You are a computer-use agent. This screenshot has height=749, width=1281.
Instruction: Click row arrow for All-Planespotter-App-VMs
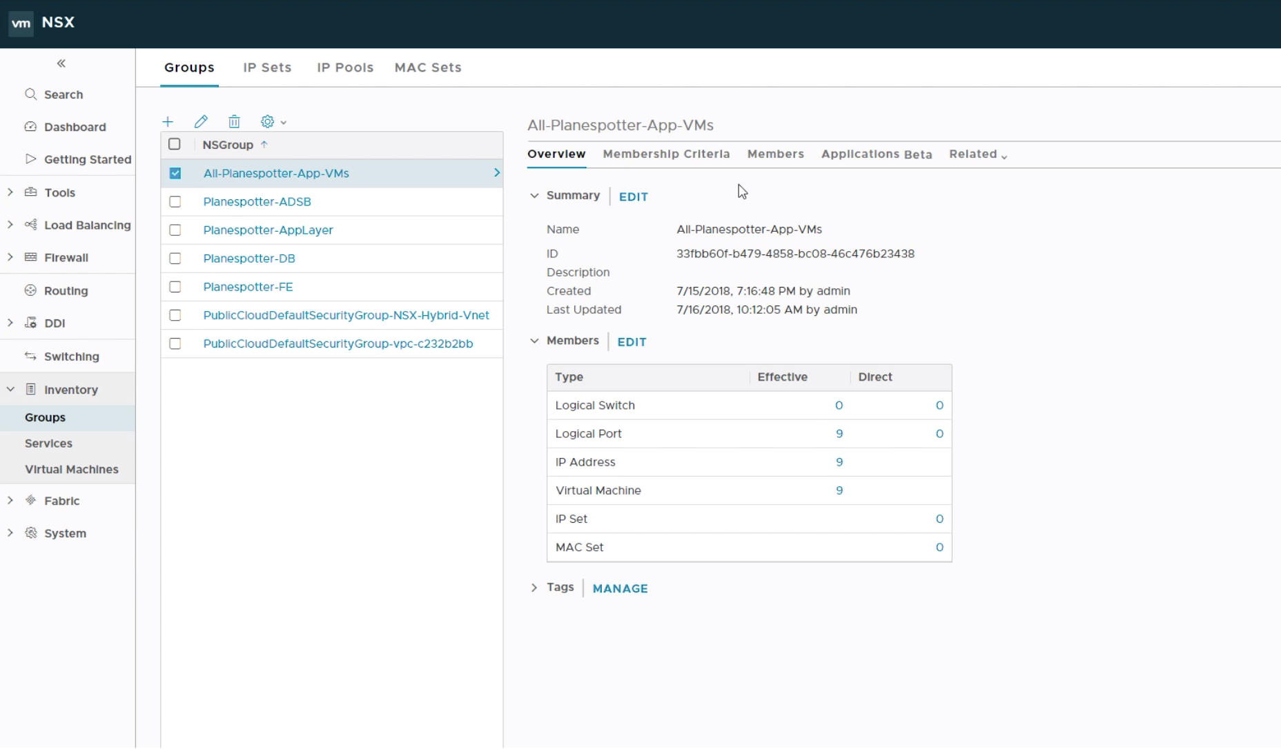(496, 172)
